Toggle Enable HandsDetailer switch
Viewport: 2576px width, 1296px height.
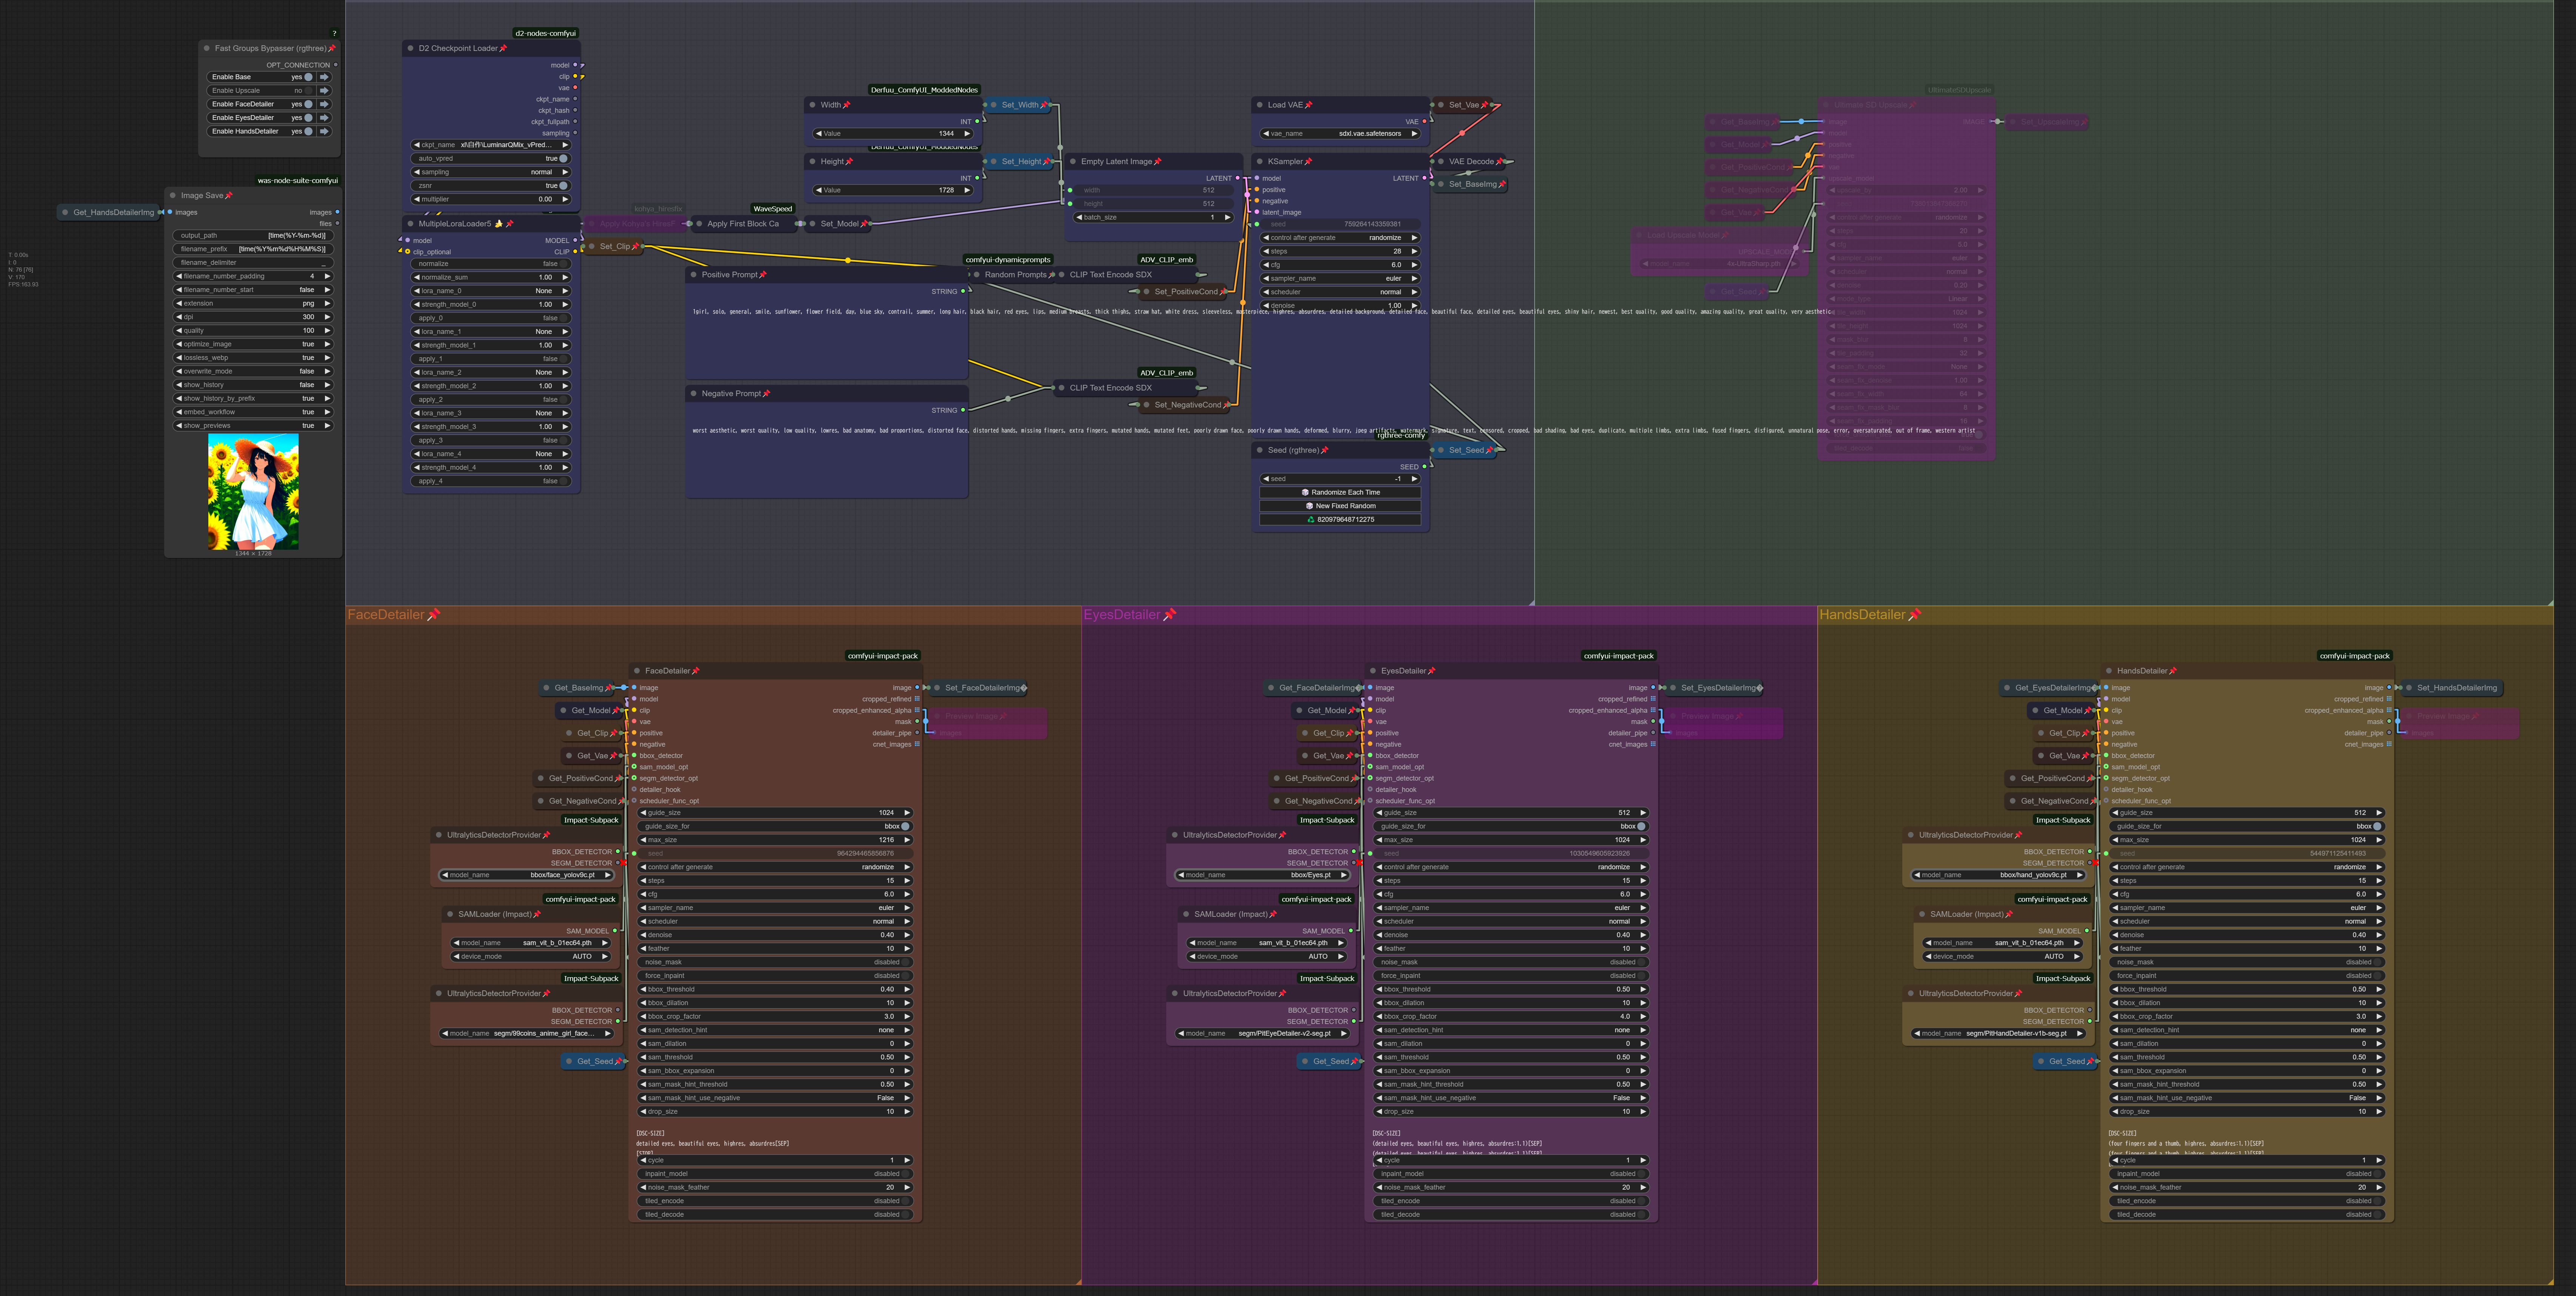[308, 131]
